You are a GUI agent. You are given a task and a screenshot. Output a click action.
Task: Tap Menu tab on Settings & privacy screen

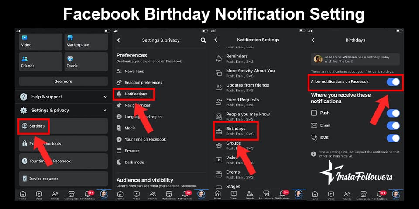201,196
